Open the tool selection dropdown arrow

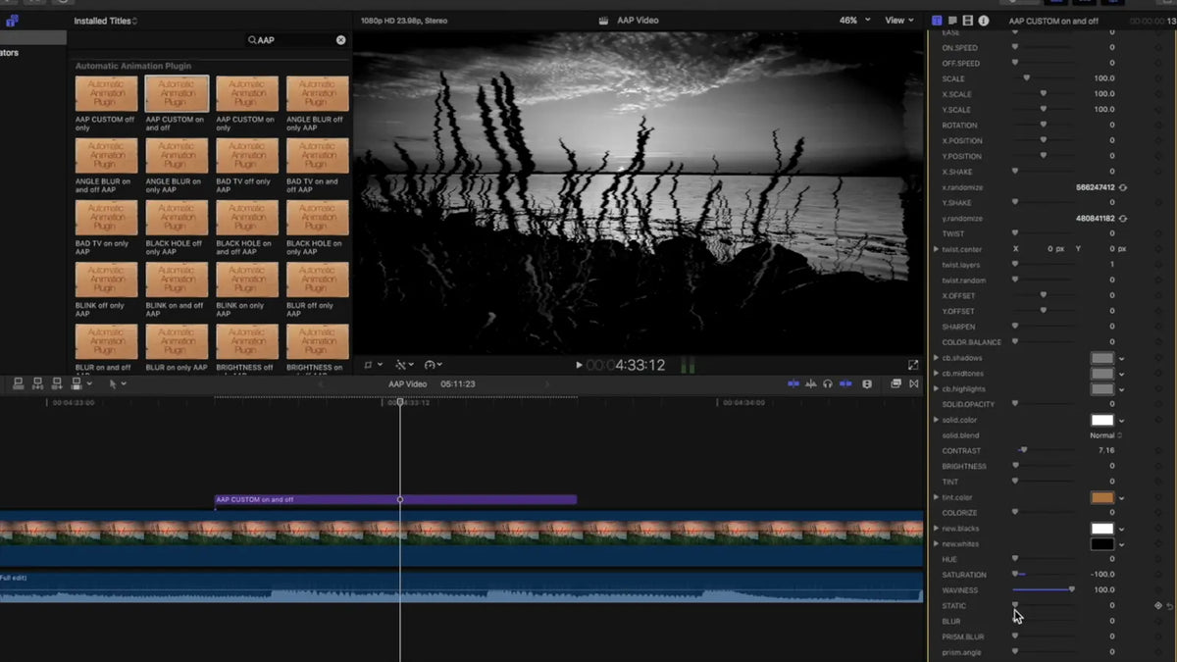tap(124, 383)
